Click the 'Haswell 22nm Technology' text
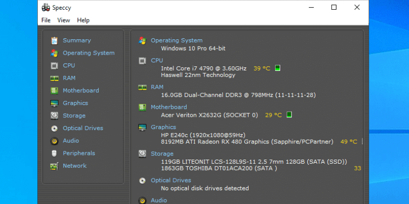Viewport: 409px width, 204px height. coord(198,75)
